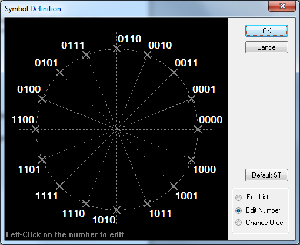
Task: Edit the symbol number 0111
Action: (73, 45)
